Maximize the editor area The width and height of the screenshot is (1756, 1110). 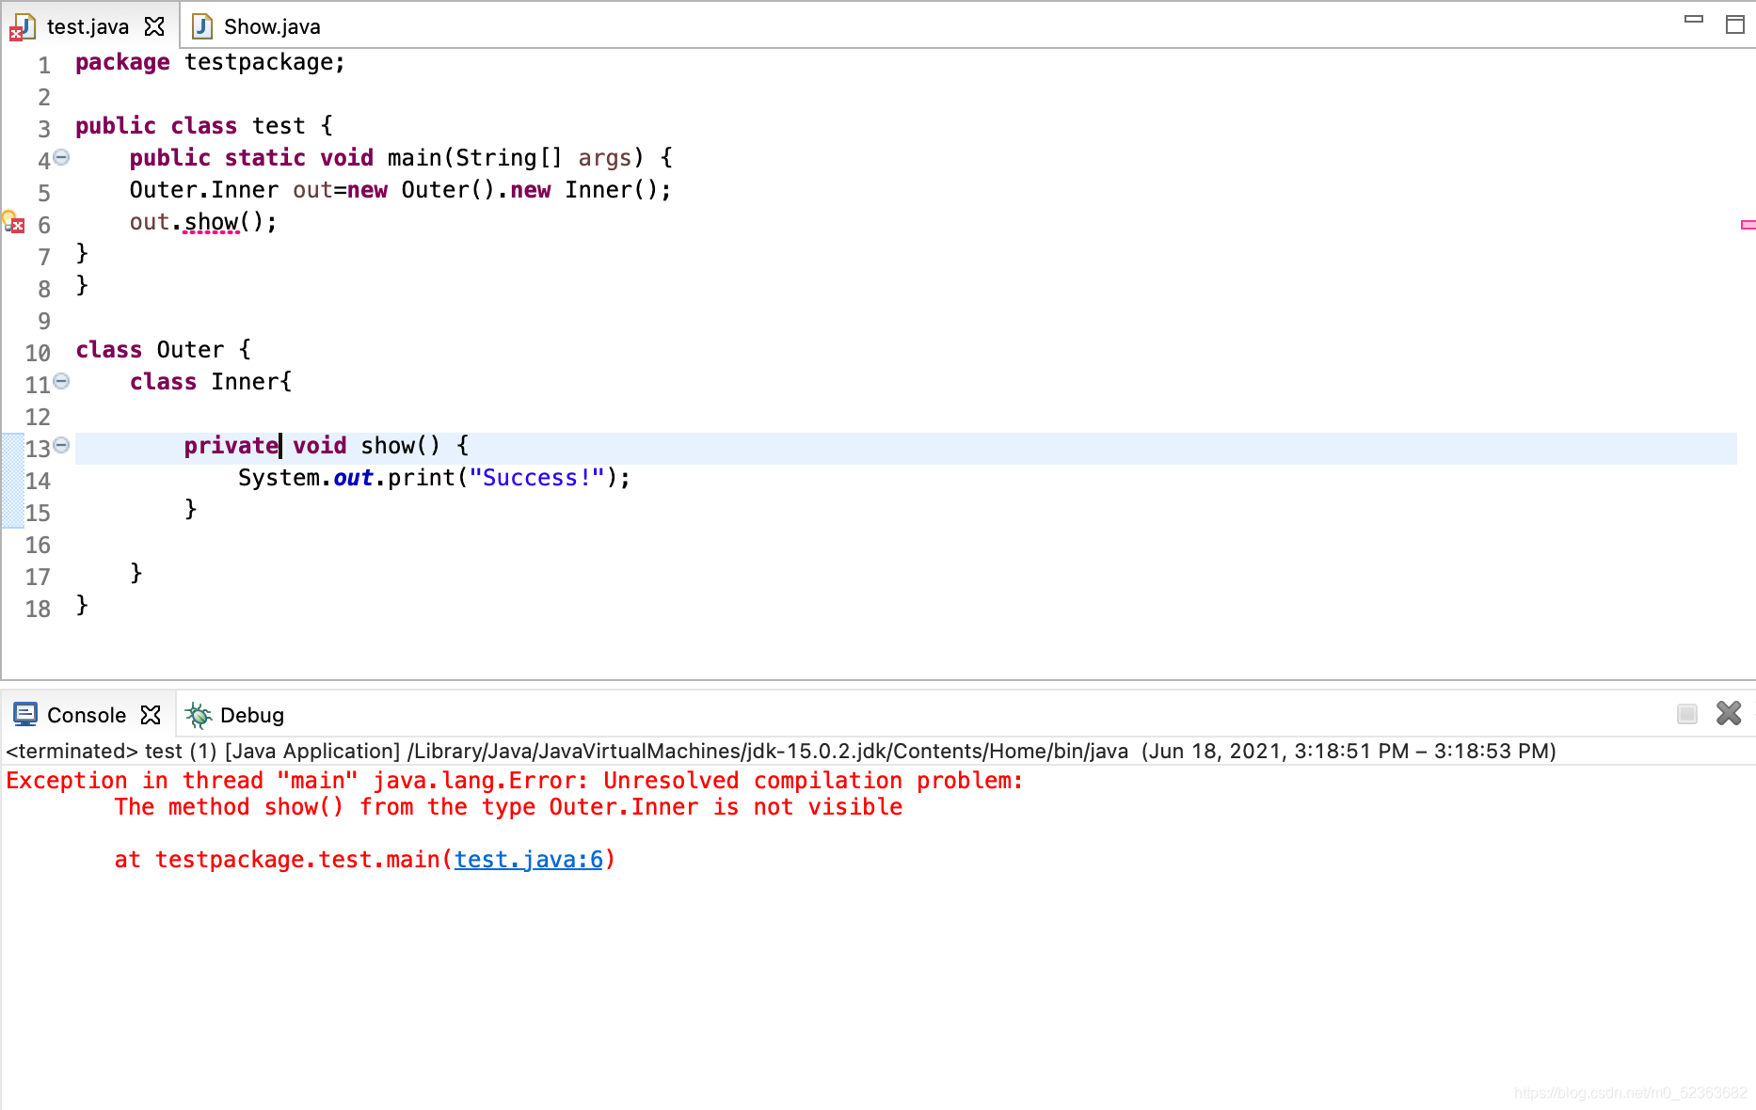(1735, 24)
